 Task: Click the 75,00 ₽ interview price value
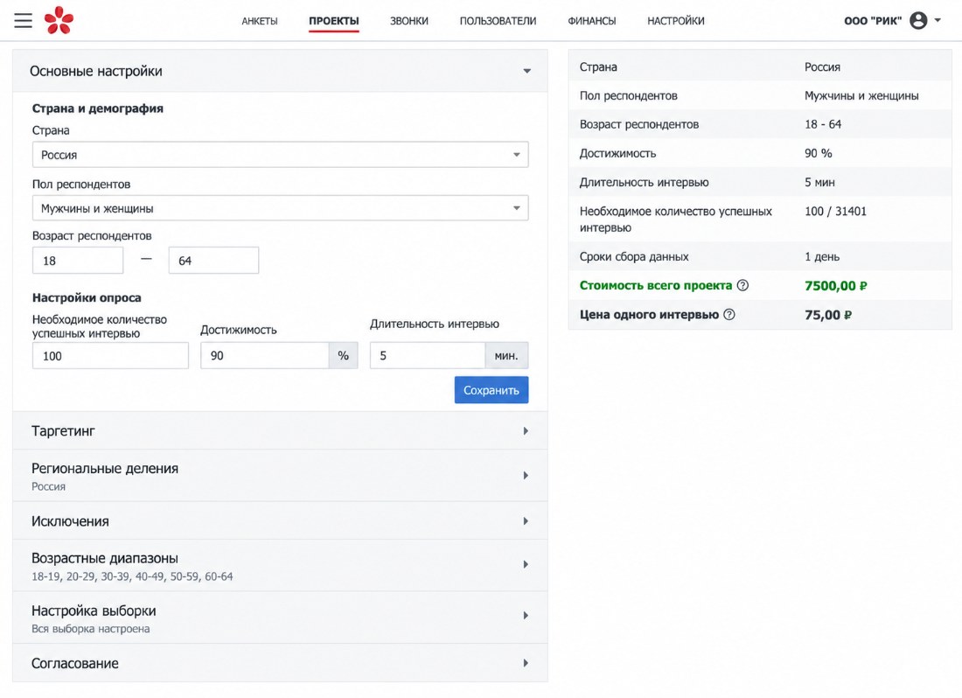pyautogui.click(x=828, y=315)
